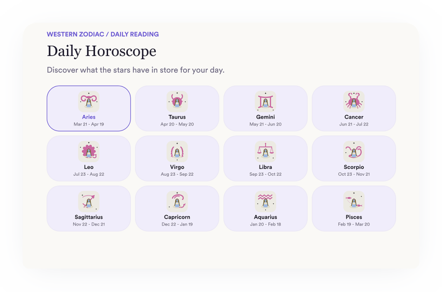Click the 'Feb 19 - Mar 20' date range

coord(354,224)
